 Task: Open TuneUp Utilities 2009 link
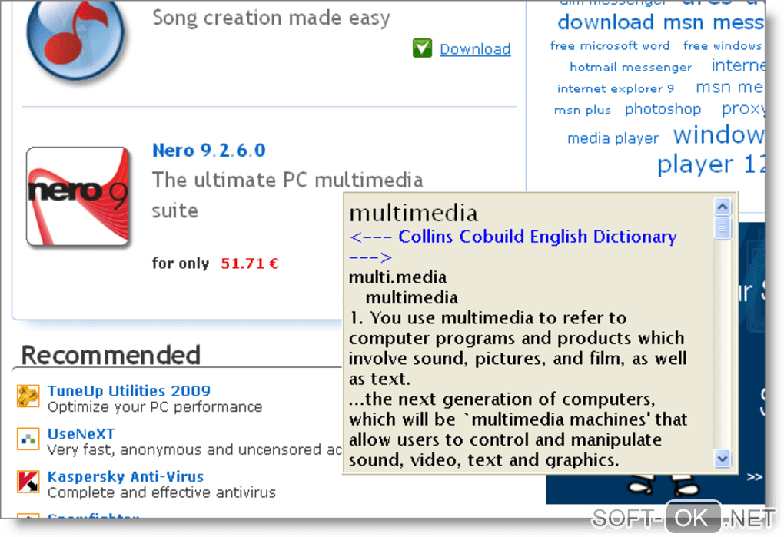tap(129, 390)
